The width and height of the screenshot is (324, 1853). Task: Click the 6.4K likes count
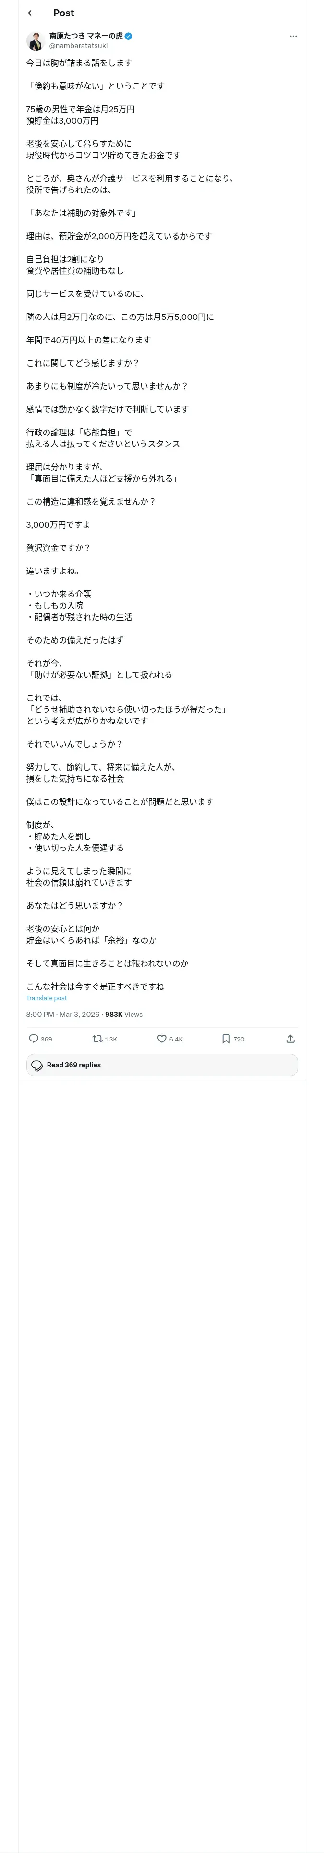point(176,1039)
